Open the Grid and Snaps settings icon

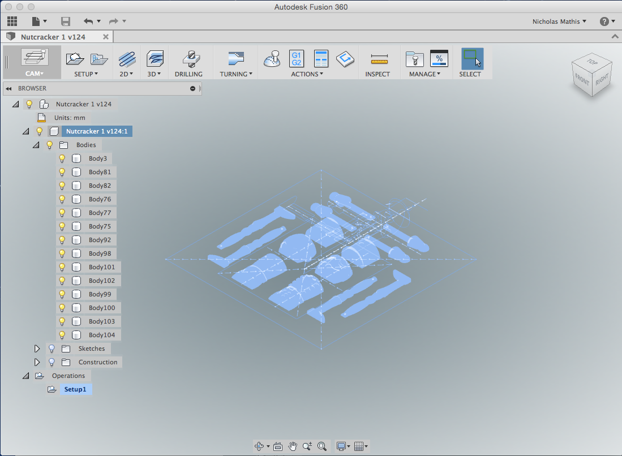coord(359,446)
